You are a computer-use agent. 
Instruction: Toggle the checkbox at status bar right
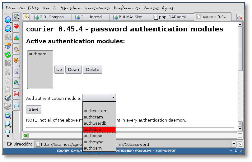click(x=240, y=136)
